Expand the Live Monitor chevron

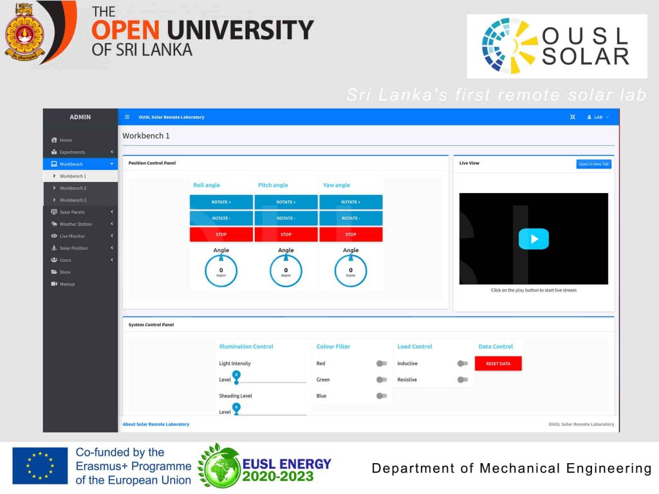coord(112,236)
